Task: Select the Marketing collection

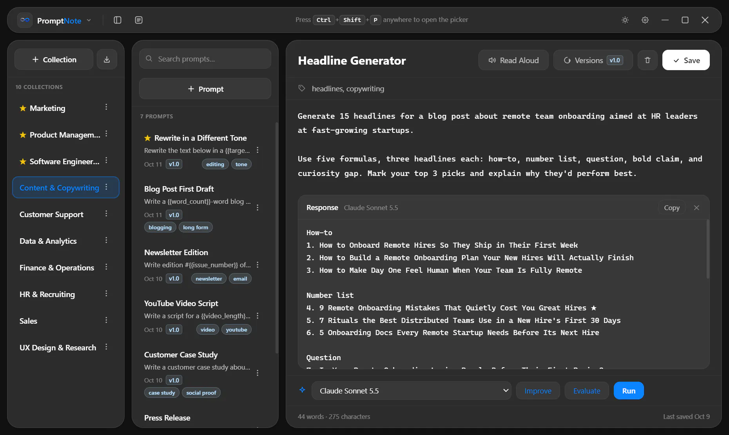Action: point(66,108)
